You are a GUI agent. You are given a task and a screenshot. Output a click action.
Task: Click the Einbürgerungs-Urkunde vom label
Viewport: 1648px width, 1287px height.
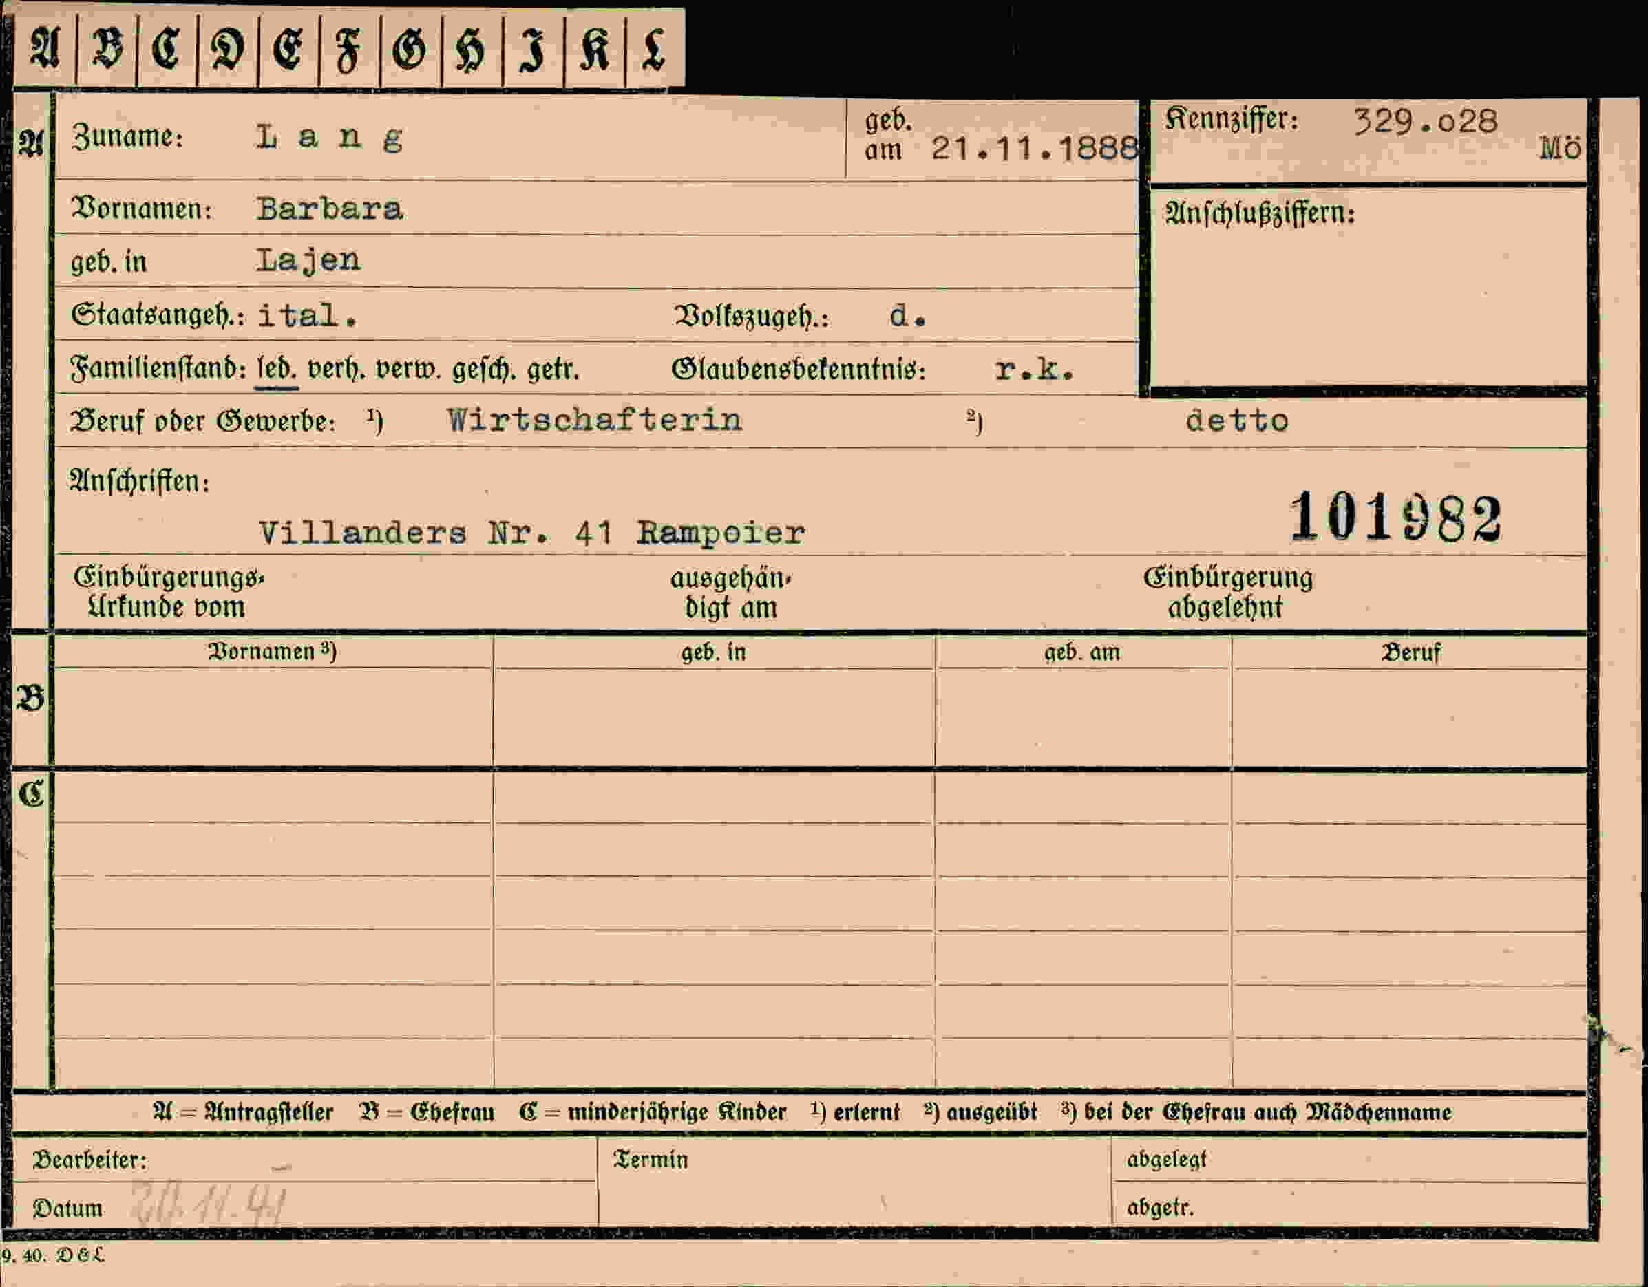pyautogui.click(x=169, y=592)
